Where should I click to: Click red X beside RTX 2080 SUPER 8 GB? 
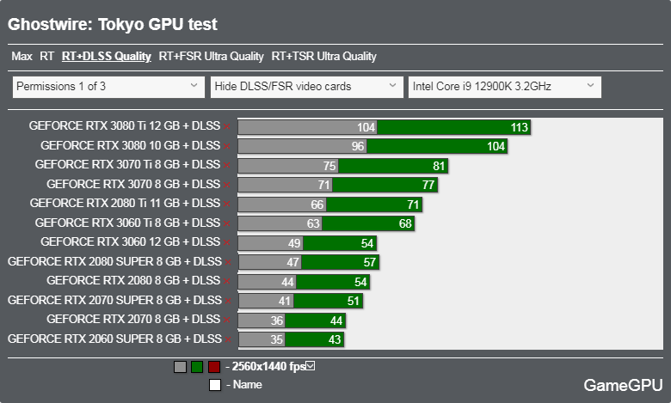227,262
